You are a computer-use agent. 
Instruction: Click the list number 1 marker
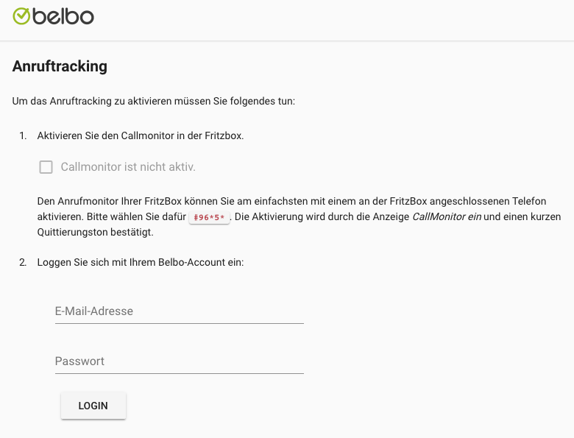pyautogui.click(x=23, y=136)
